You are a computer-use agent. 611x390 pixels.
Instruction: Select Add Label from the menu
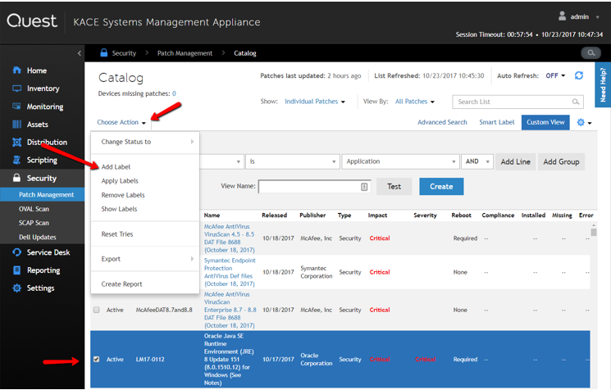point(116,167)
